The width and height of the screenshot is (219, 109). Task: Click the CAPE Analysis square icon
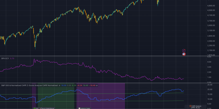(190, 106)
